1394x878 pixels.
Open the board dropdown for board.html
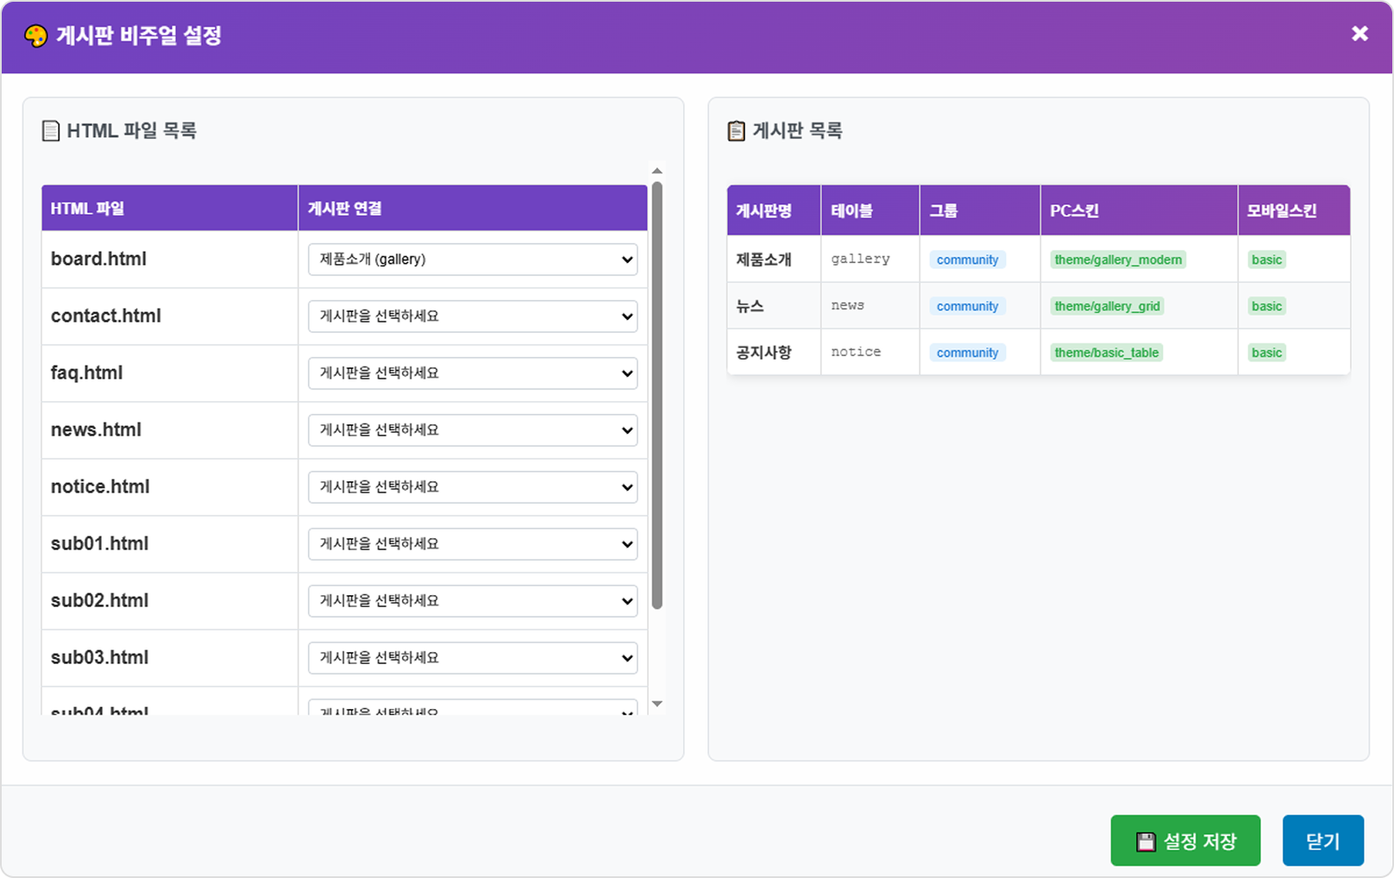tap(473, 260)
